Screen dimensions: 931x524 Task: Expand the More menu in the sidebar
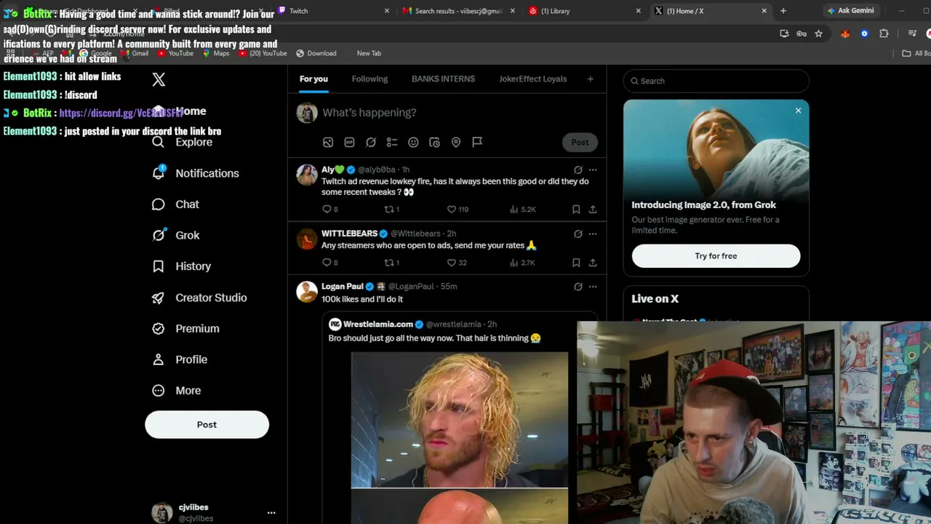(177, 391)
